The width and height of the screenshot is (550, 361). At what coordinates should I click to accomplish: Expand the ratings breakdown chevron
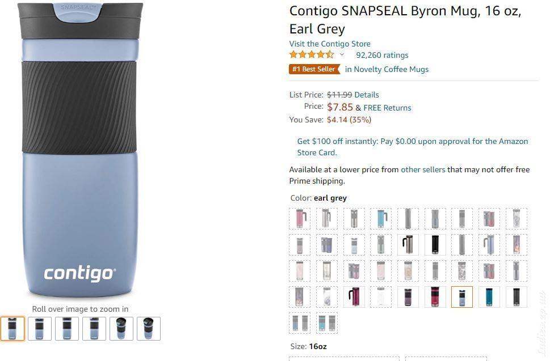(x=342, y=54)
